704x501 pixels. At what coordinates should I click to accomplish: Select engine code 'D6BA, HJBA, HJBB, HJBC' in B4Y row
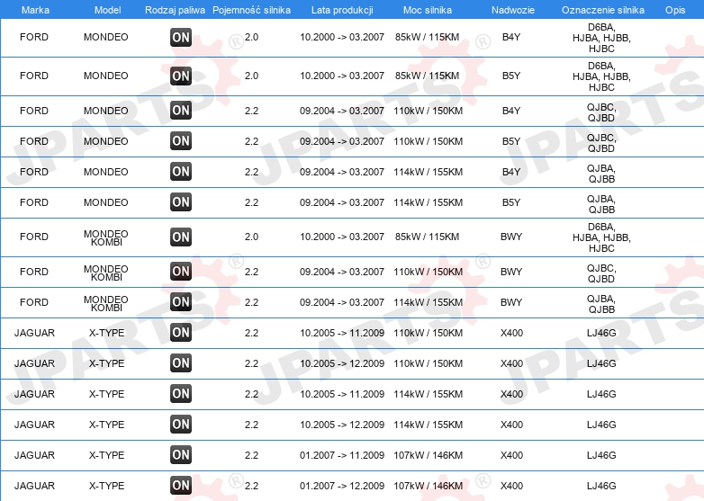point(601,38)
